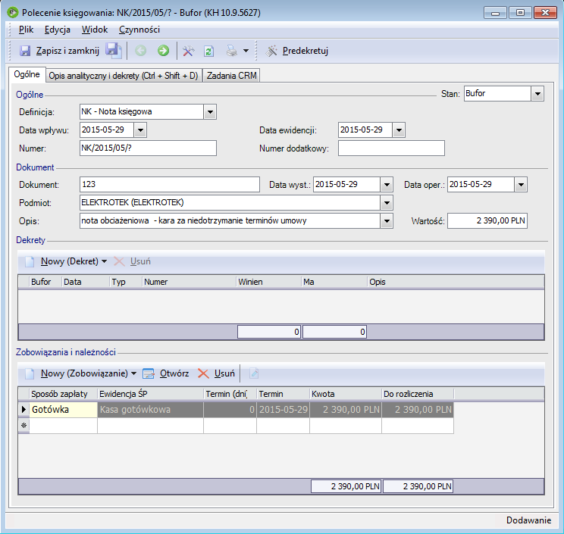The height and width of the screenshot is (534, 564).
Task: Open the tools wrench icon
Action: (x=189, y=51)
